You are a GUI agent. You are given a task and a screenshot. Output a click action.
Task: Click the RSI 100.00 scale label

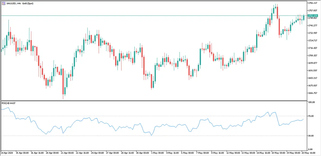point(311,102)
